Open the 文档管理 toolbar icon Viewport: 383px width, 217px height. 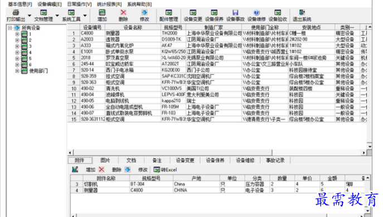(x=43, y=13)
